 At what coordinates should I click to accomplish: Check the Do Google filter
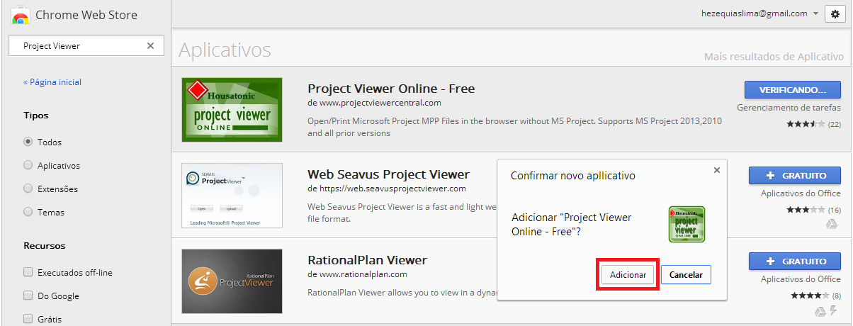coord(28,296)
